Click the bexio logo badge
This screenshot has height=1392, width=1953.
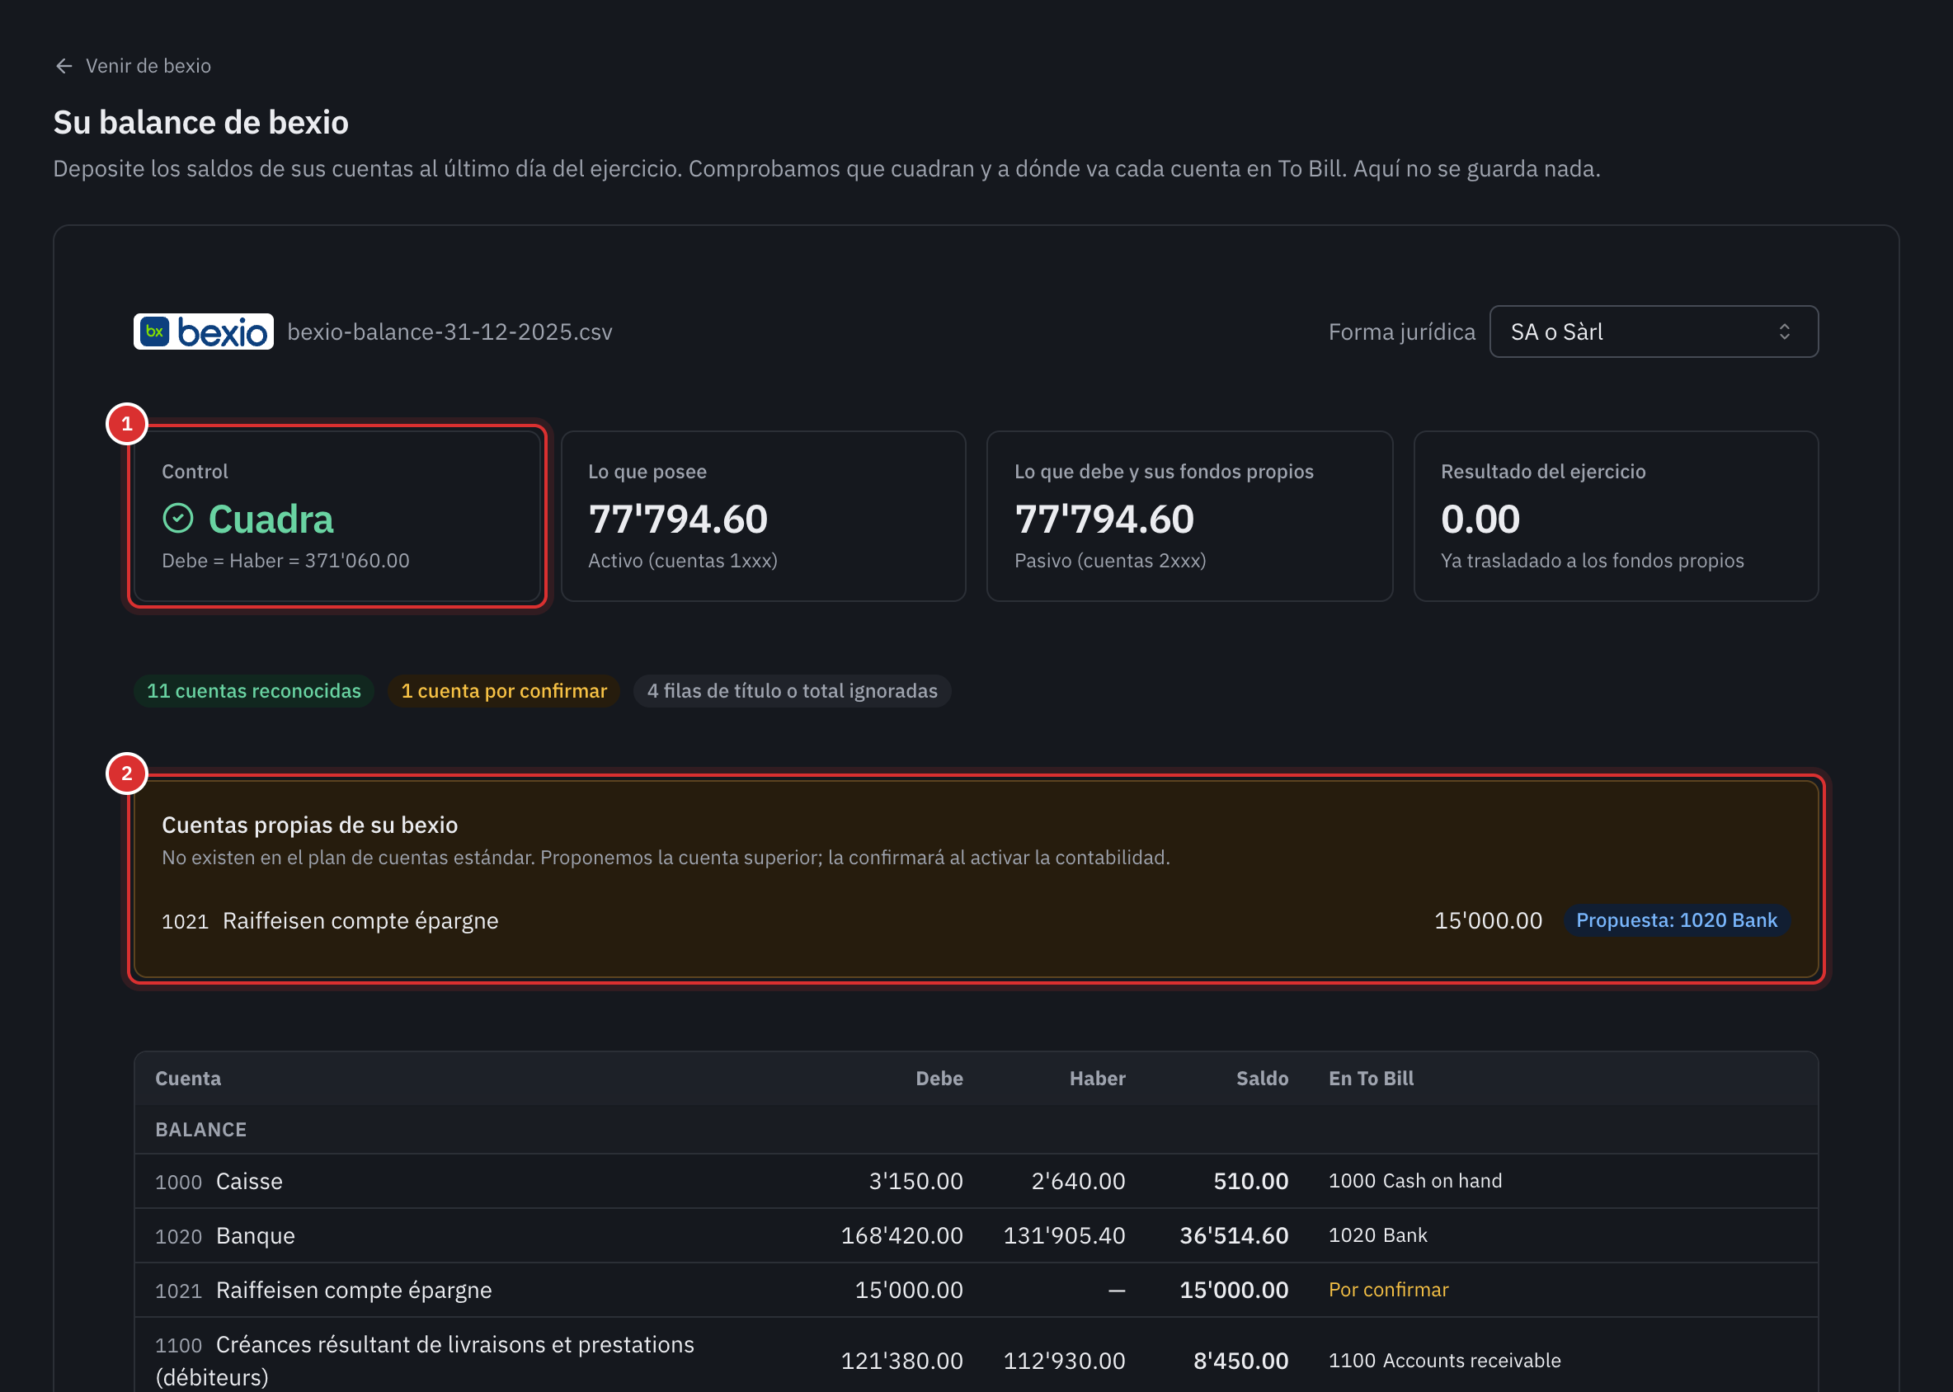click(x=203, y=332)
